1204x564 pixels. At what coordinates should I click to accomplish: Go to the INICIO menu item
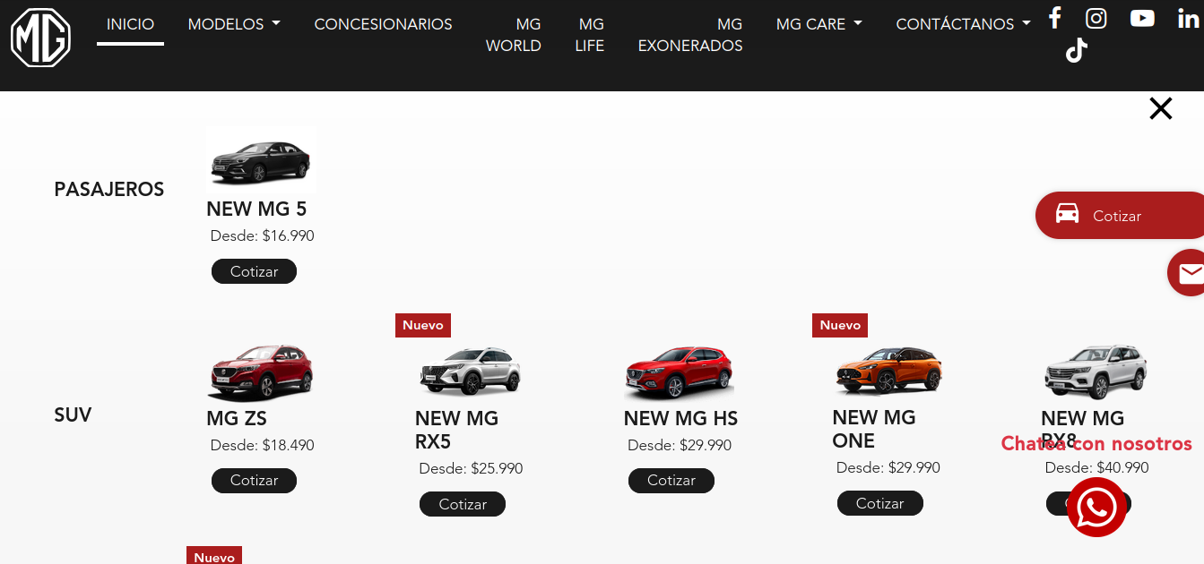[130, 24]
